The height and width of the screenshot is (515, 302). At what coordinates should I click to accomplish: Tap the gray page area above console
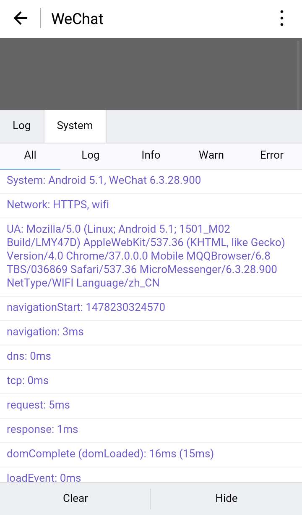(x=151, y=74)
